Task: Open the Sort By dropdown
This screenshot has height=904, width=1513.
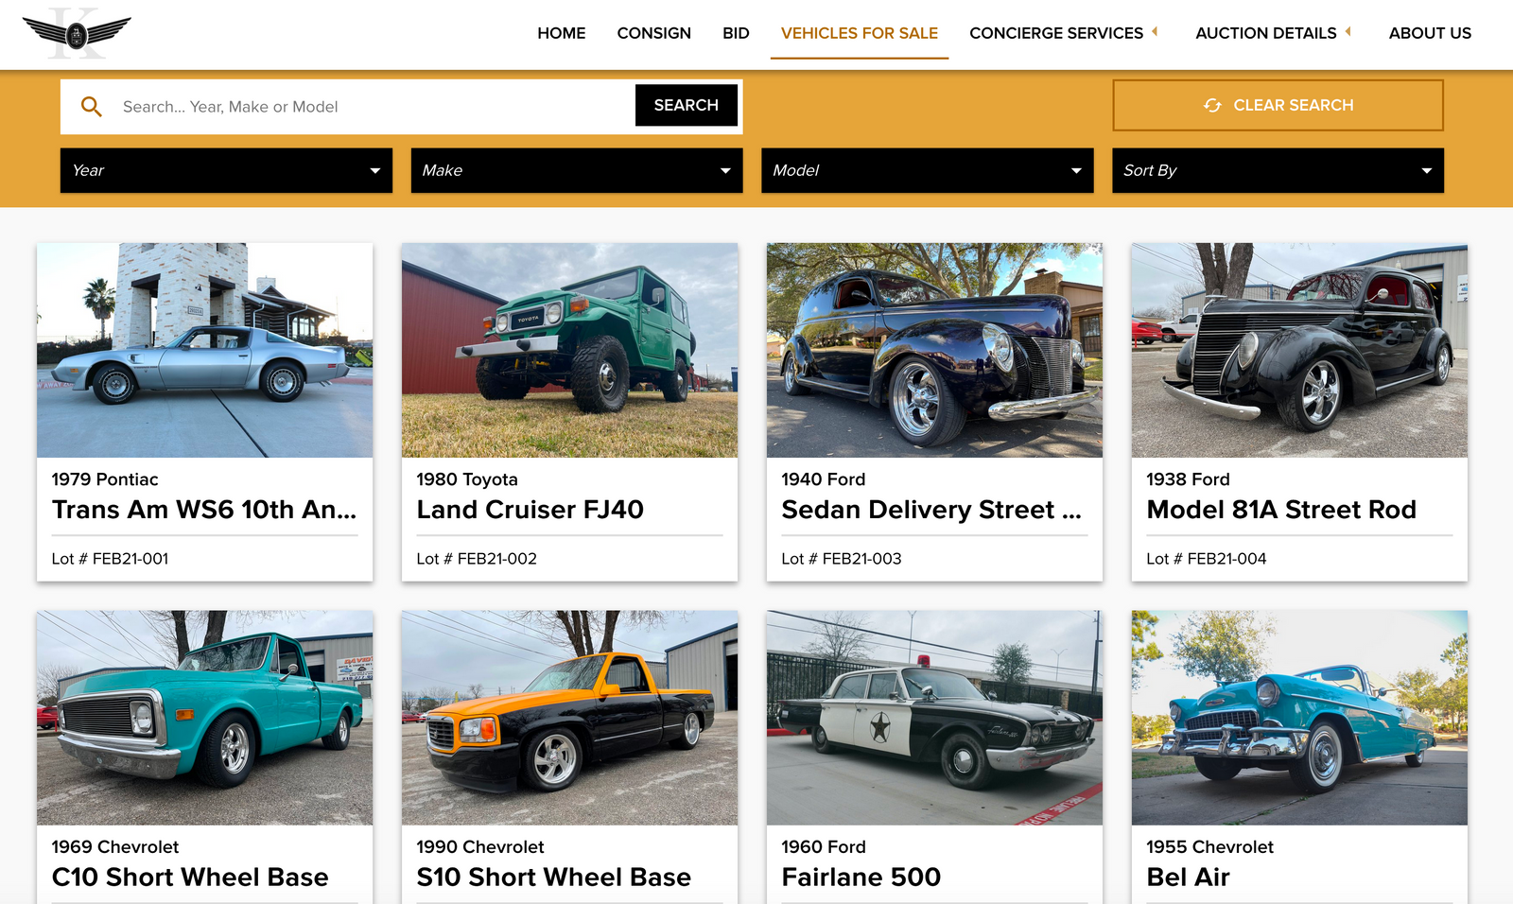Action: [1278, 170]
